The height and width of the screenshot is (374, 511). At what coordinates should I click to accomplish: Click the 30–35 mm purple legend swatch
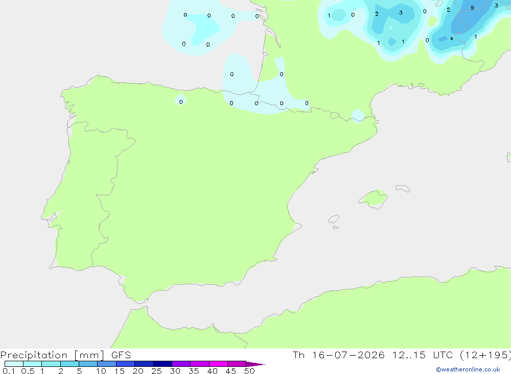click(x=181, y=364)
